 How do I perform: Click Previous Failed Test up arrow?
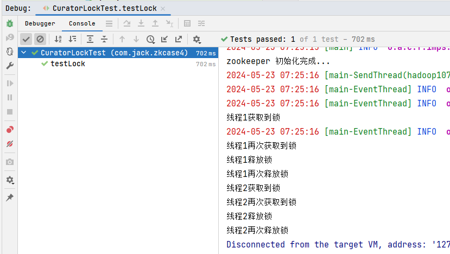pyautogui.click(x=122, y=39)
